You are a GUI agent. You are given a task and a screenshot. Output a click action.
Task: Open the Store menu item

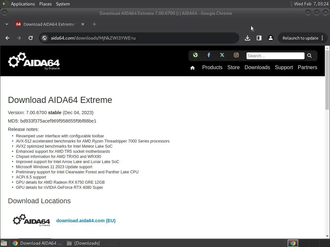tap(233, 68)
